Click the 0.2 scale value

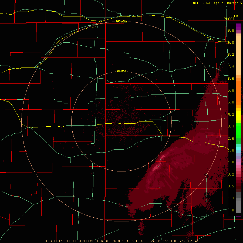(x=231, y=174)
